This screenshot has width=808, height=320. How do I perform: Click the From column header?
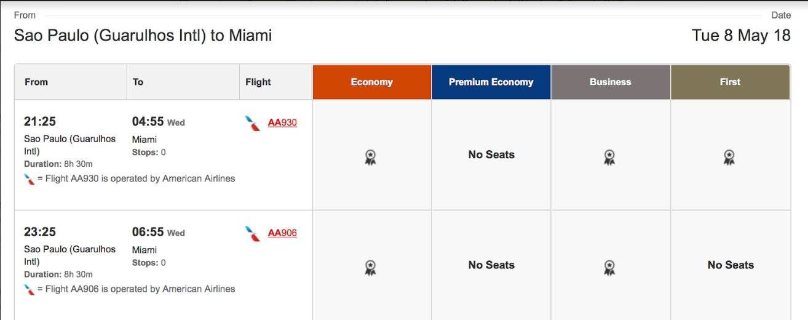click(71, 82)
